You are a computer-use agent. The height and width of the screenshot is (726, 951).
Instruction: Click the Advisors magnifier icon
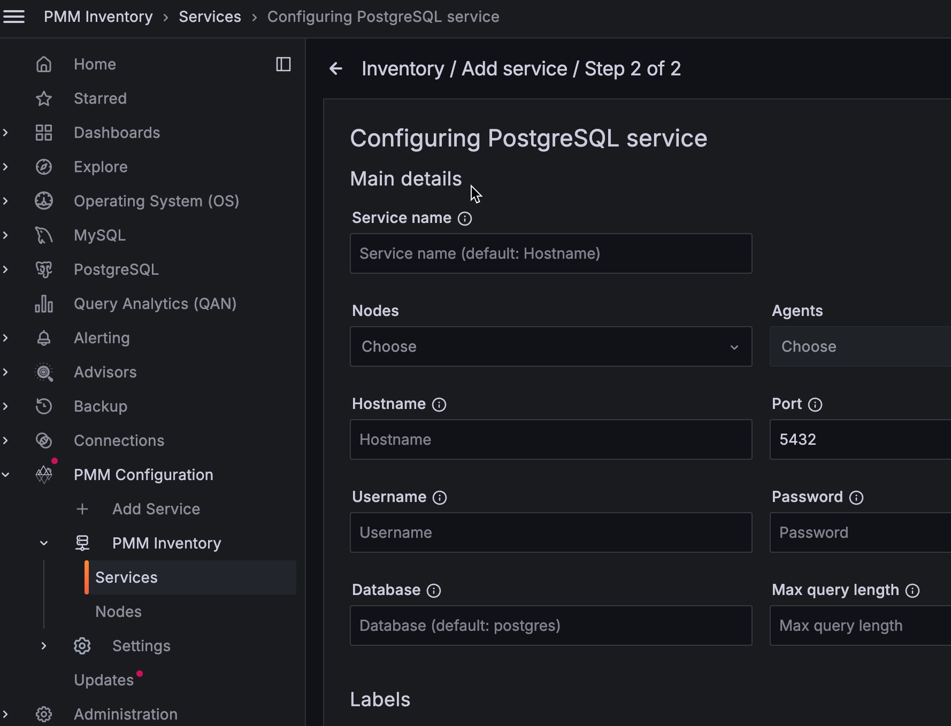pos(44,372)
